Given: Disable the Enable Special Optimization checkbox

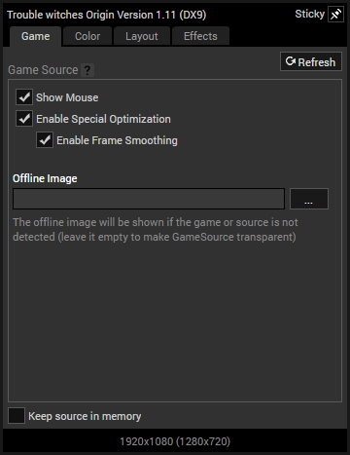Looking at the screenshot, I should [x=24, y=119].
